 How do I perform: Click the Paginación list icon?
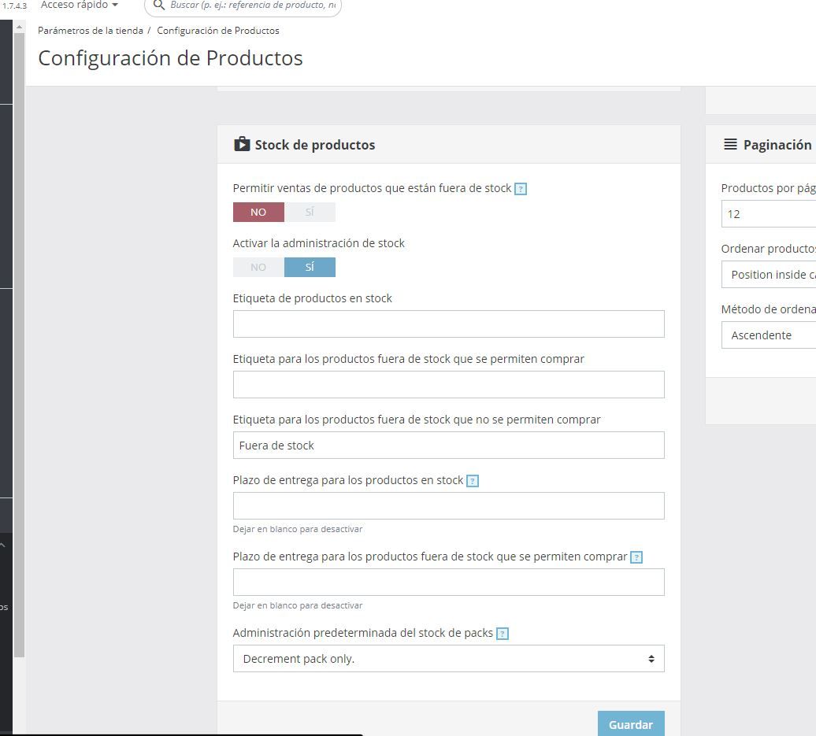(x=730, y=145)
